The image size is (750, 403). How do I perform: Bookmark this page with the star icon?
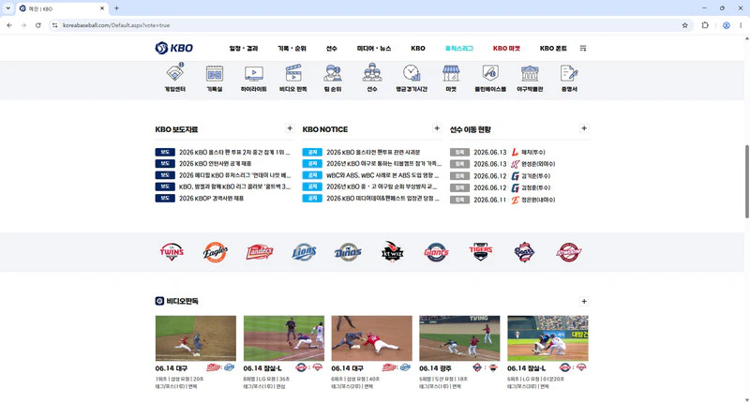[684, 25]
